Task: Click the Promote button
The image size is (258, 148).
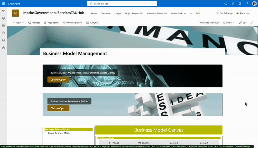Action: (x=34, y=23)
